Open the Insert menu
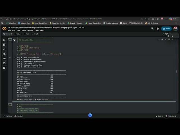Screen dimensions: 180x135 pos(24,30)
